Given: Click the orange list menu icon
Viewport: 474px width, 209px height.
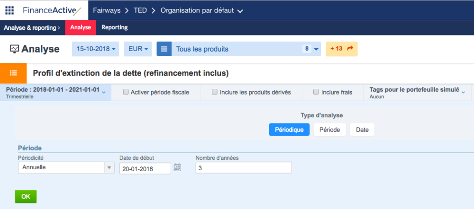Looking at the screenshot, I should pos(13,73).
